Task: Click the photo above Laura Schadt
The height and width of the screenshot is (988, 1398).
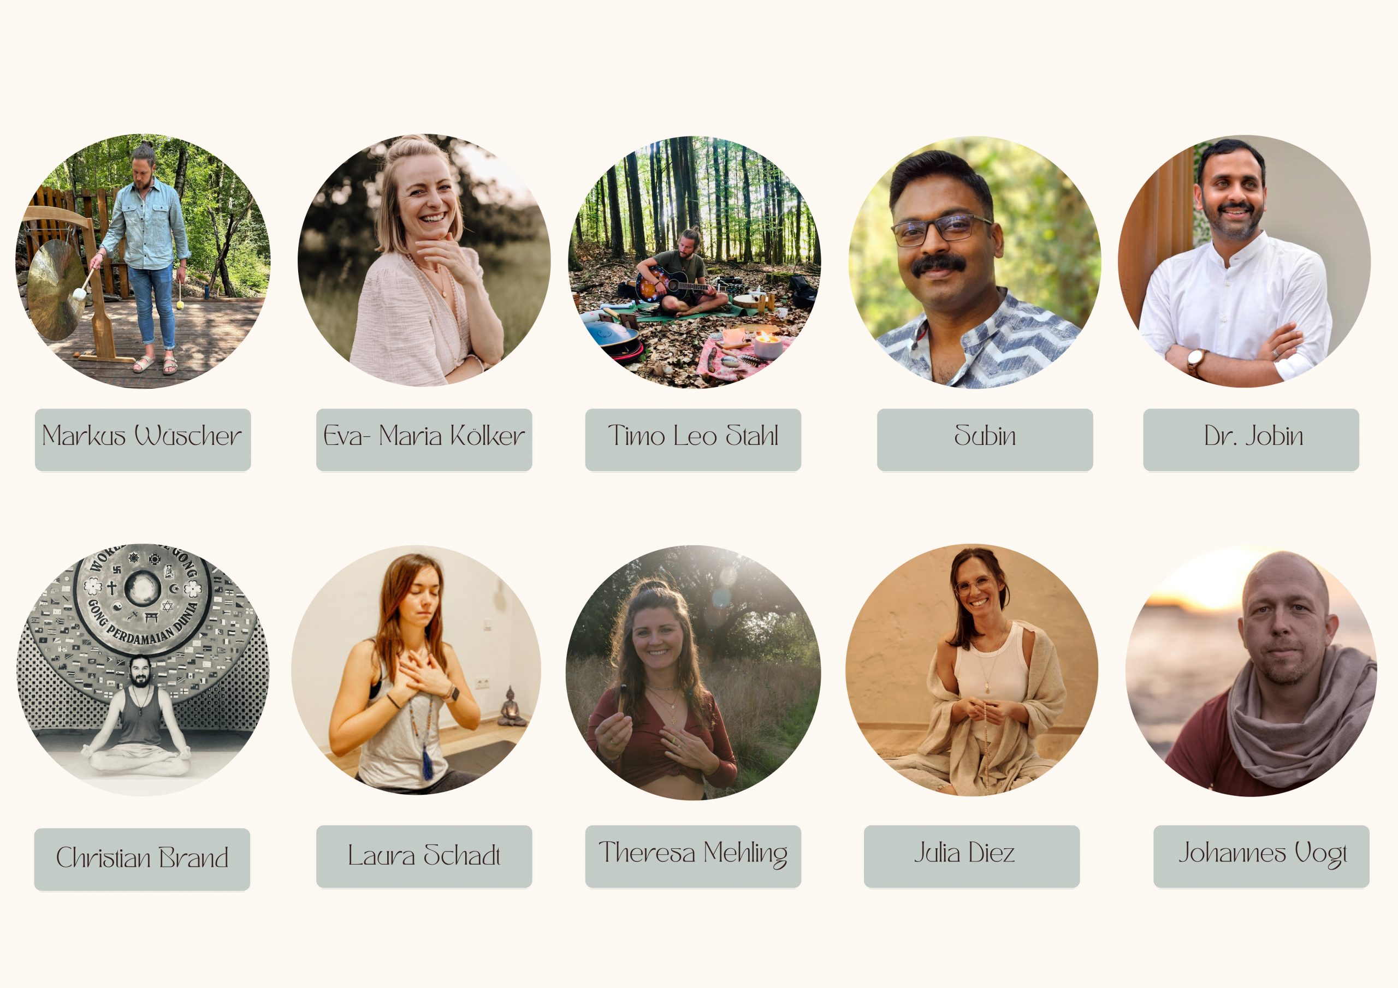Action: click(416, 670)
